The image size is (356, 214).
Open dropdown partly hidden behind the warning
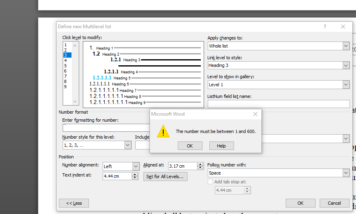coord(346,139)
